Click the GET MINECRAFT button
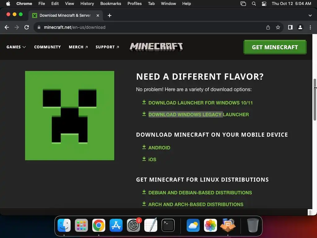This screenshot has width=317, height=238. [275, 47]
